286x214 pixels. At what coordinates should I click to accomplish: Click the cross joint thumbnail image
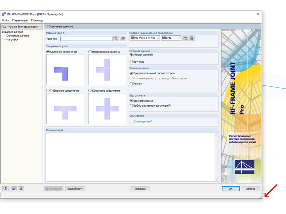point(107,109)
